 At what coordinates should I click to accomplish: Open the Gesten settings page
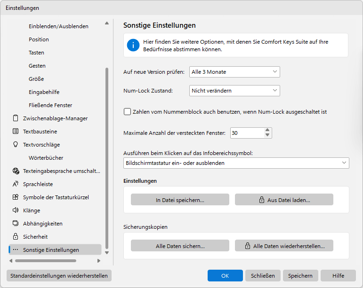[37, 66]
